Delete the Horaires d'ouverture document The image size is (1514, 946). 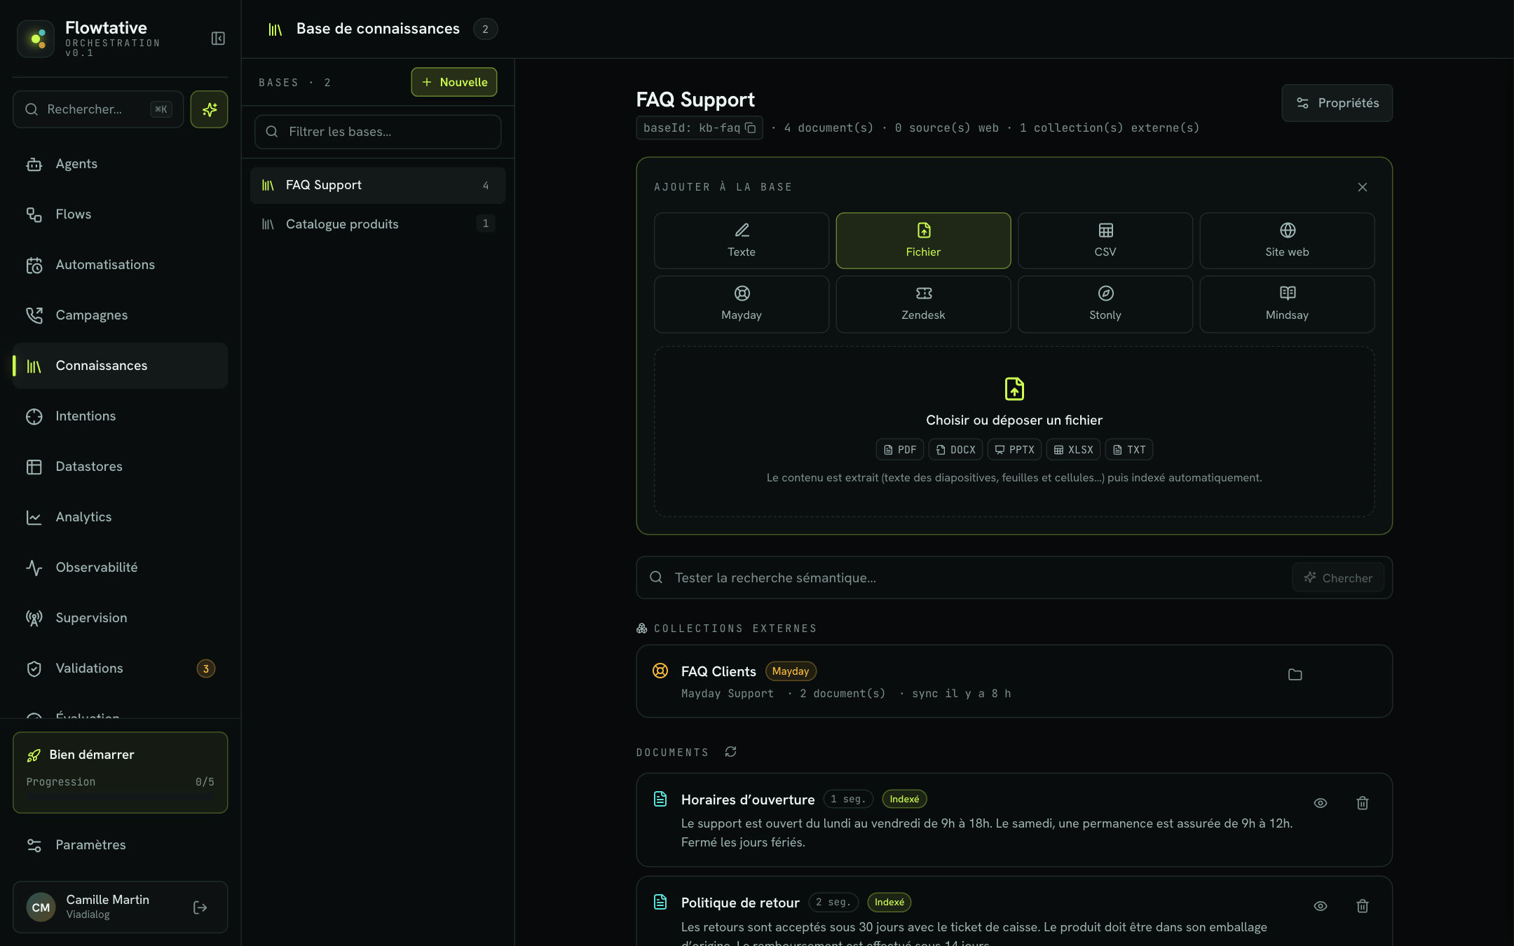1362,803
